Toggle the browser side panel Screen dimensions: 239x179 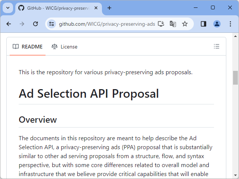[x=204, y=24]
